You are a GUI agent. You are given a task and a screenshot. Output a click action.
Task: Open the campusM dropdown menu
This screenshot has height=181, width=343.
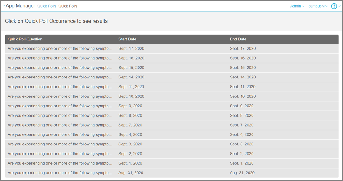pos(318,6)
